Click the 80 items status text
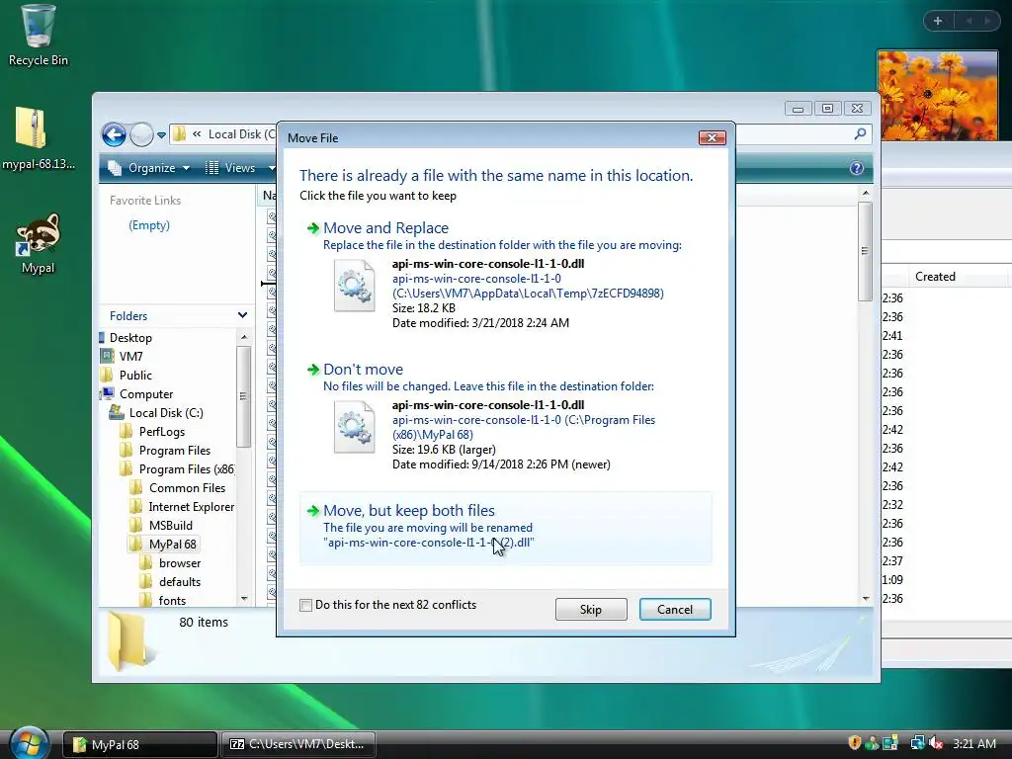Screen dimensions: 1012x759 click(204, 623)
